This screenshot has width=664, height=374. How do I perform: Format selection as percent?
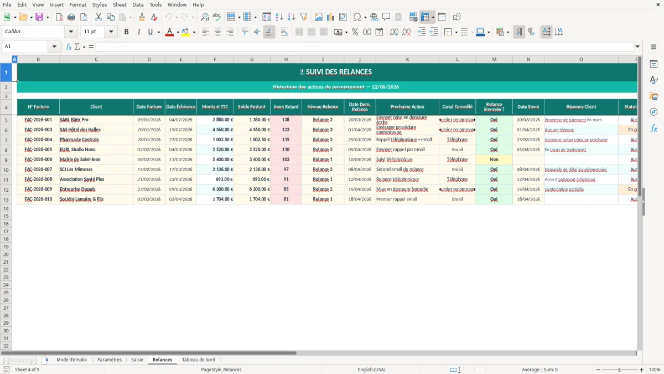pos(355,32)
